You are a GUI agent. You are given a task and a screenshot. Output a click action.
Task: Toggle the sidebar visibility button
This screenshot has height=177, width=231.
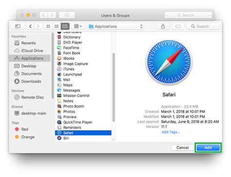[18, 26]
